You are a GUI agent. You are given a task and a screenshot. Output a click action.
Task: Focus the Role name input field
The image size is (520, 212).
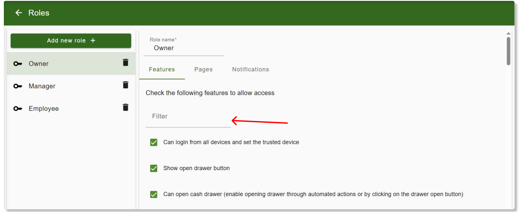pyautogui.click(x=183, y=48)
